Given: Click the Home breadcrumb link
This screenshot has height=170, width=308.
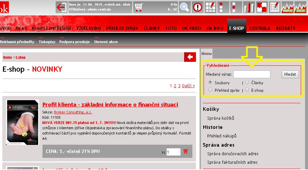Looking at the screenshot, I should (x=8, y=57).
